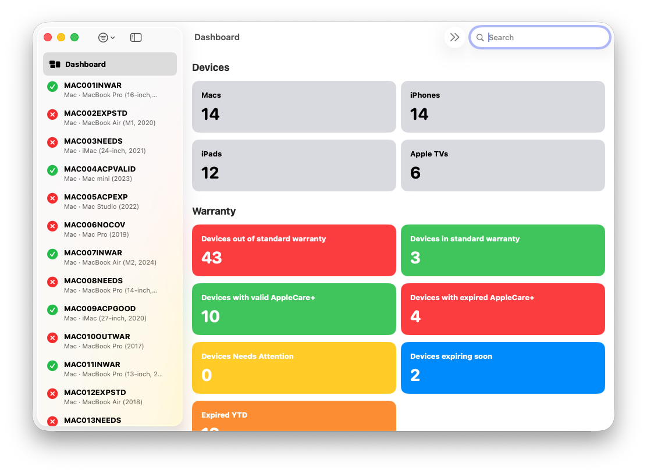Click the double-chevron expand icon near search
Viewport: 647px width, 474px height.
(454, 37)
